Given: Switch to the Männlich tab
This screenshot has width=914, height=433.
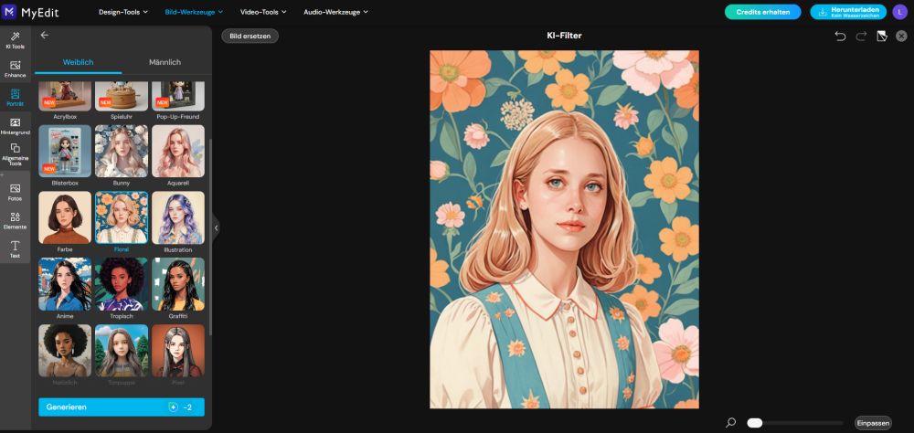Looking at the screenshot, I should coord(165,62).
